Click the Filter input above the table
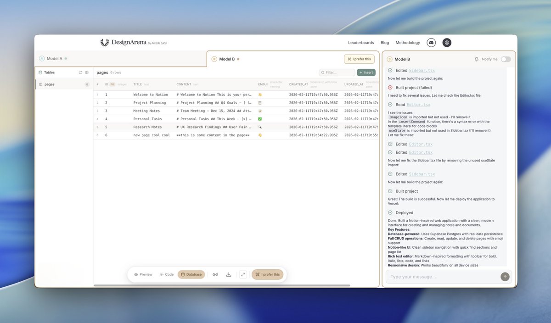The image size is (551, 323). coord(337,72)
